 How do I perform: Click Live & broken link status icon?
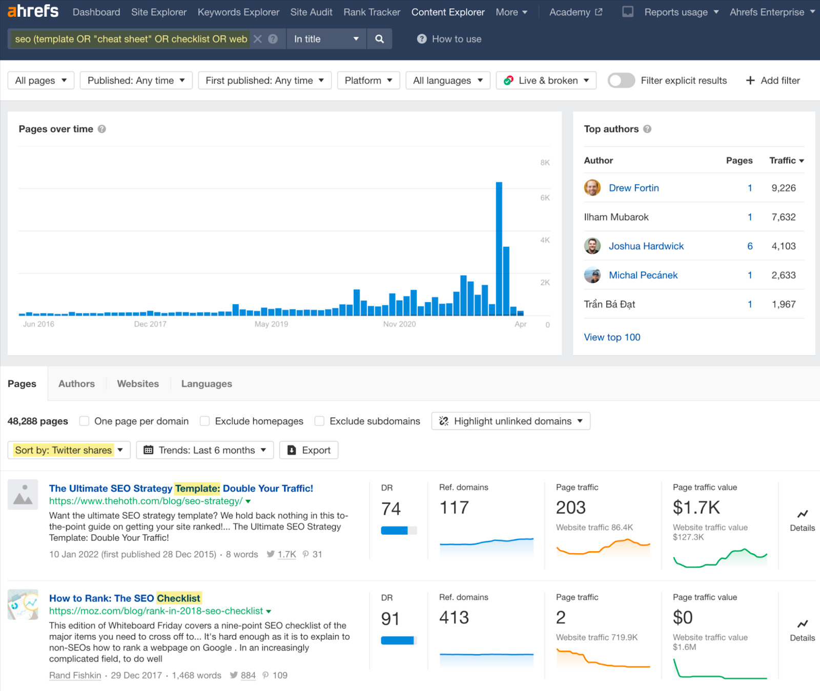coord(508,80)
